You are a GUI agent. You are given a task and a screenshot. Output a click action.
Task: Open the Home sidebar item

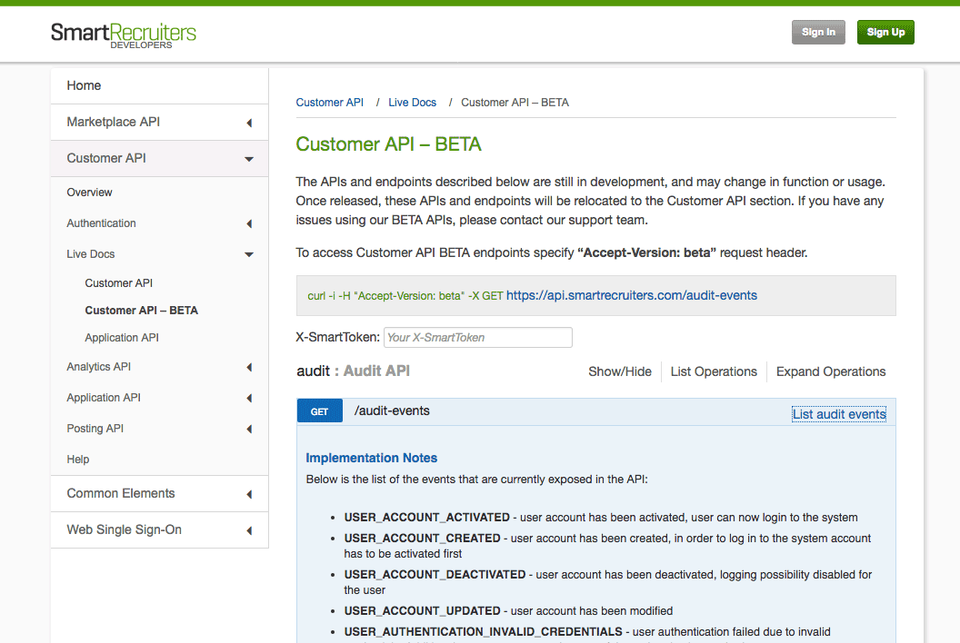[x=84, y=85]
